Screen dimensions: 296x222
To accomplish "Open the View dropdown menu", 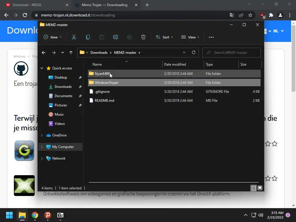I will 190,37.
